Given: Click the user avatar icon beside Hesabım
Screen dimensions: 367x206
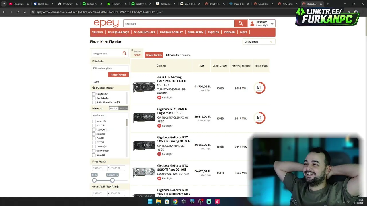Looking at the screenshot, I should 252,23.
